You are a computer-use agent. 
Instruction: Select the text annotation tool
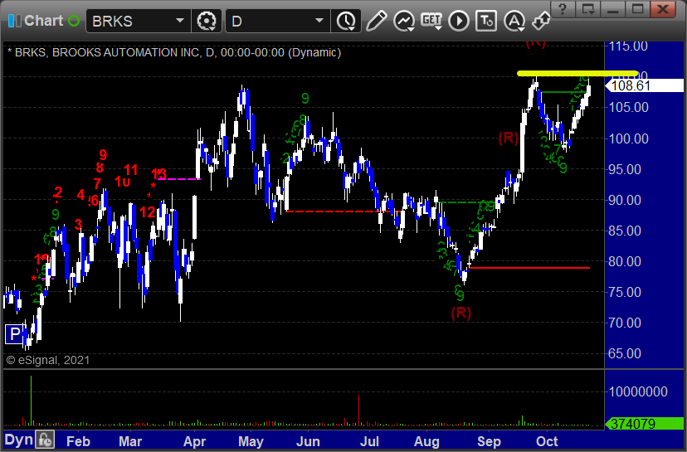click(486, 21)
